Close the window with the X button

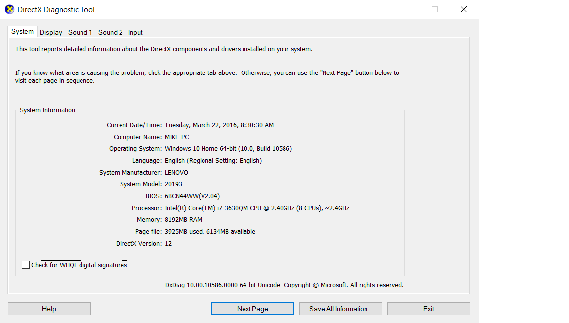coord(464,9)
